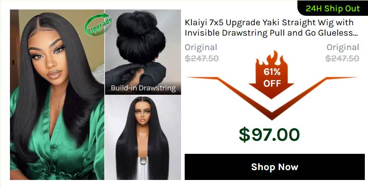Screen dimensions: 368x189
Task: Click the large orange chevron graphic
Action: tap(272, 98)
